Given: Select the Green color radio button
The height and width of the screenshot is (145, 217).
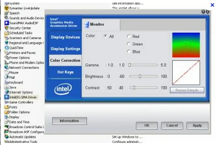Looking at the screenshot, I should pyautogui.click(x=129, y=44).
